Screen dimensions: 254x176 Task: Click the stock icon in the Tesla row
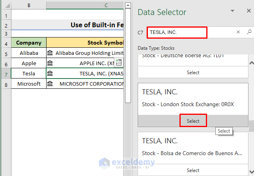[50, 73]
